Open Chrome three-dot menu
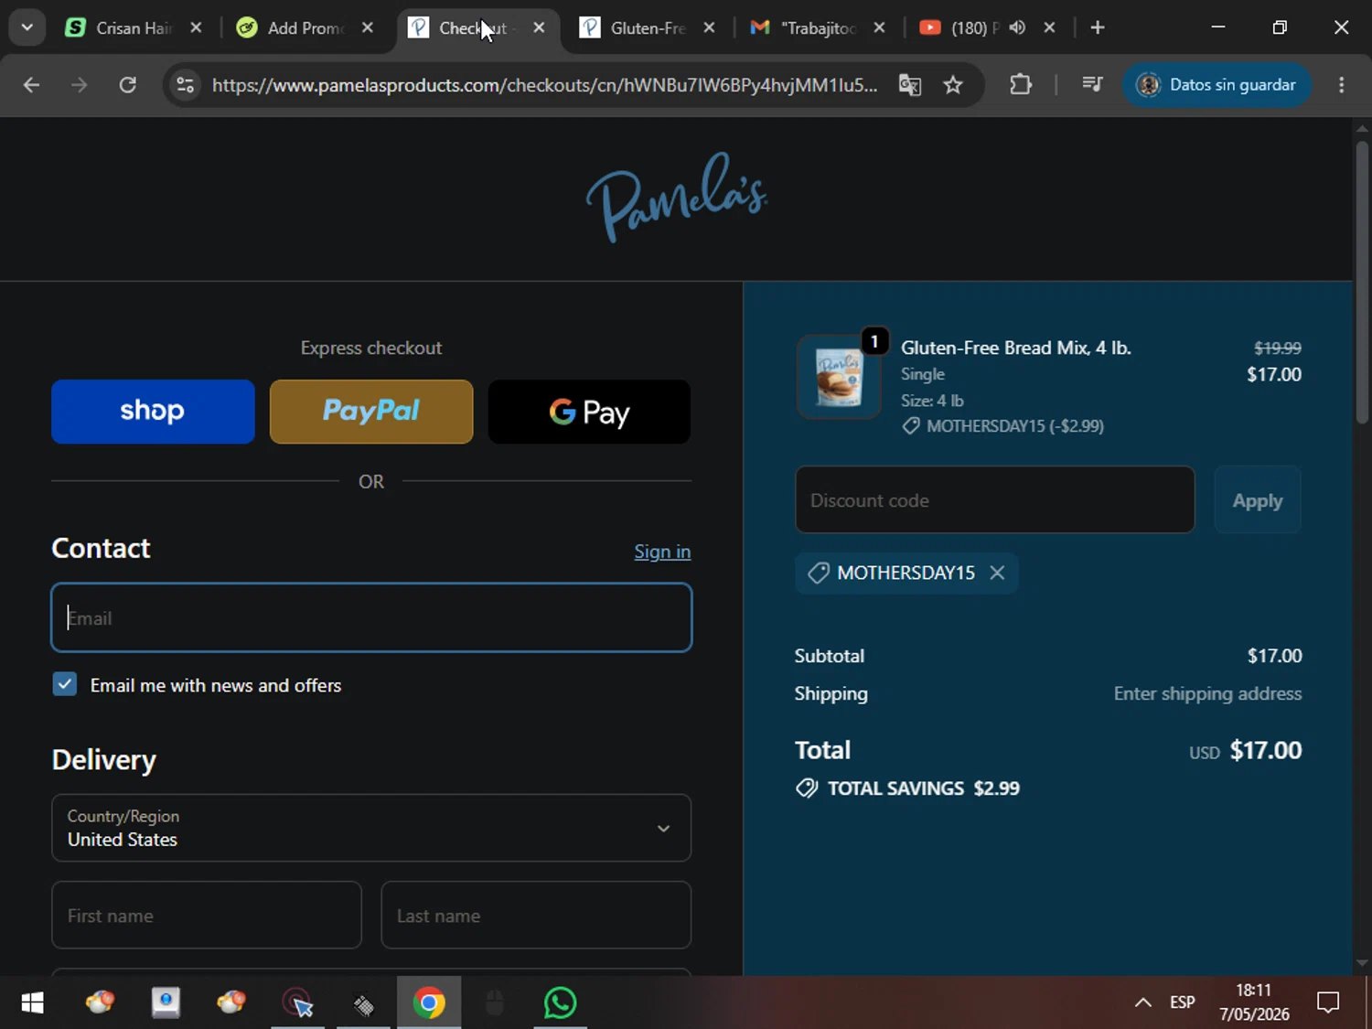The height and width of the screenshot is (1029, 1372). tap(1342, 85)
